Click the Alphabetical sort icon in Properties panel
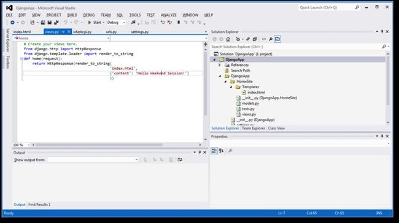The width and height of the screenshot is (399, 223). tap(221, 151)
